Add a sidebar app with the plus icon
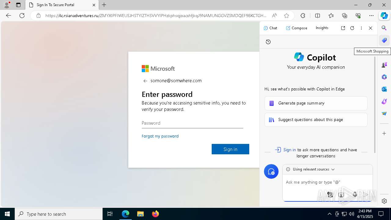The width and height of the screenshot is (391, 220). pos(384,134)
